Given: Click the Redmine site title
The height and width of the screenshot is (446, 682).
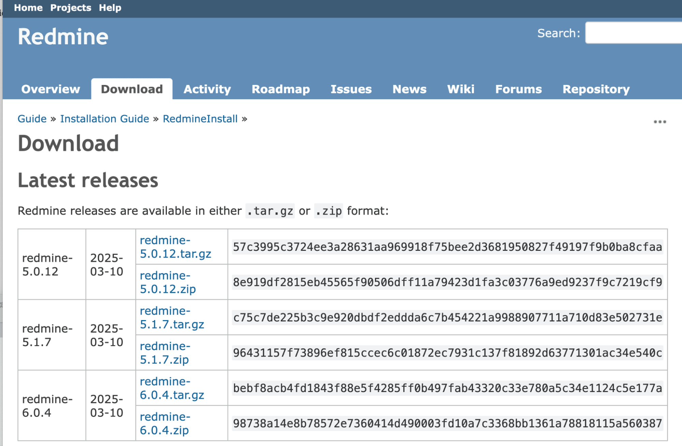Looking at the screenshot, I should click(x=63, y=37).
